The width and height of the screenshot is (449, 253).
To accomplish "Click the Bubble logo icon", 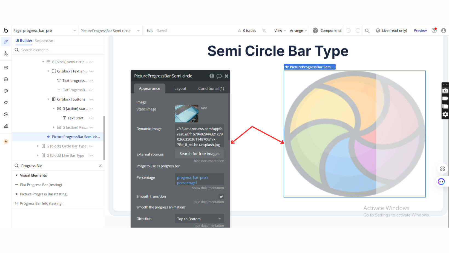I will pos(6,30).
